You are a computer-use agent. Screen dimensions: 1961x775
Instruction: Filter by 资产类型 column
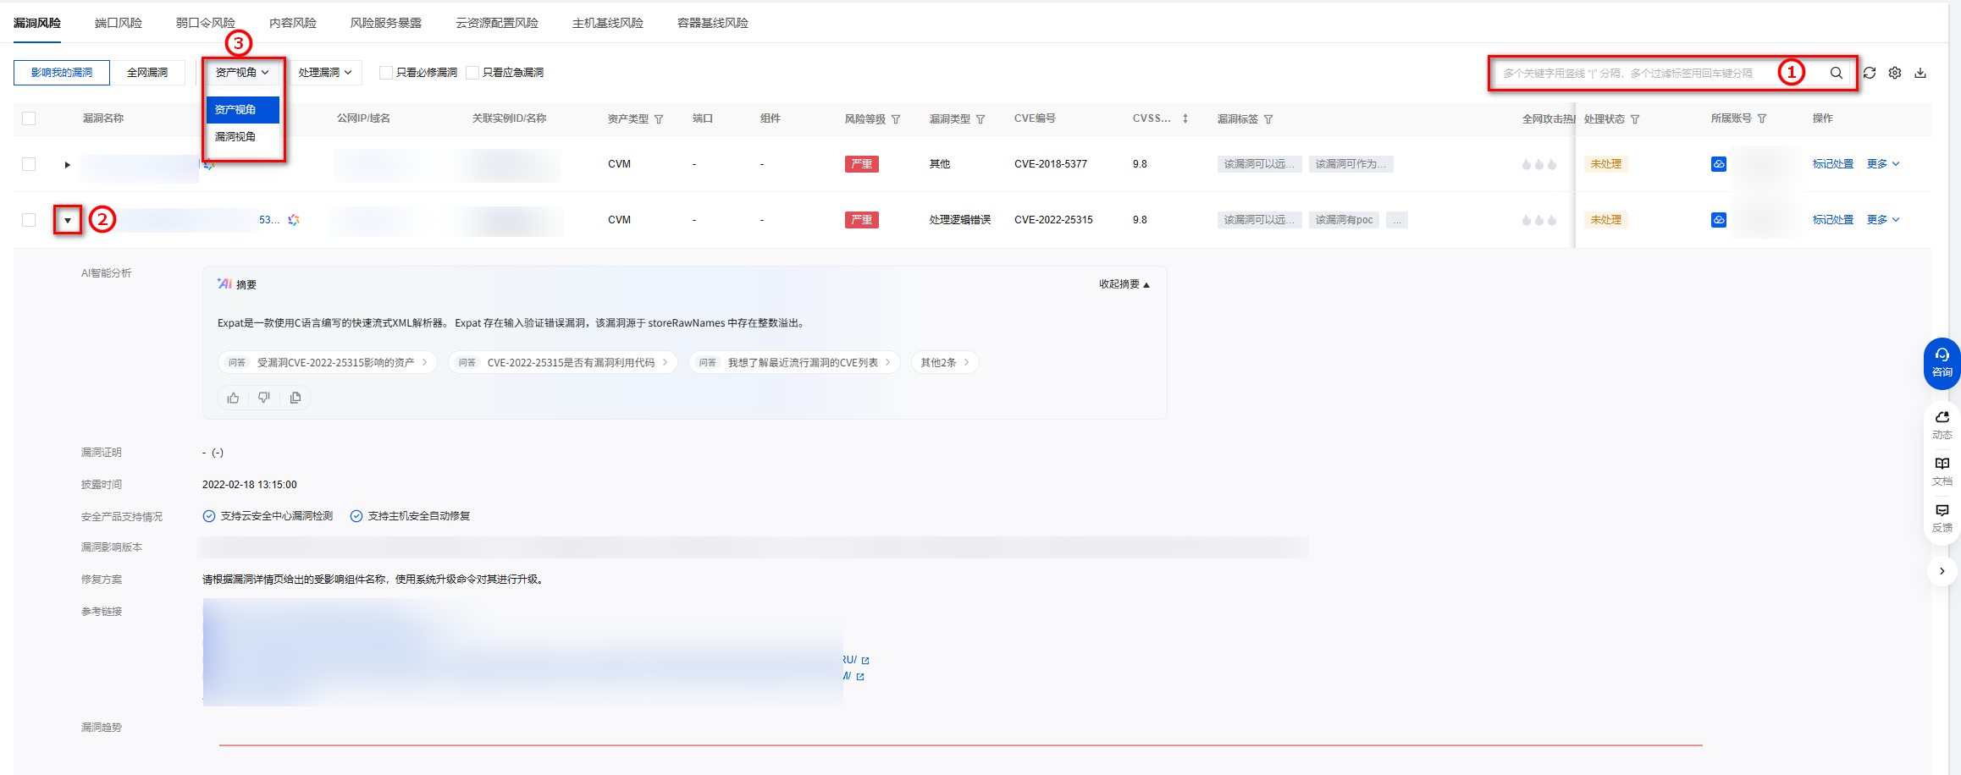(x=659, y=119)
